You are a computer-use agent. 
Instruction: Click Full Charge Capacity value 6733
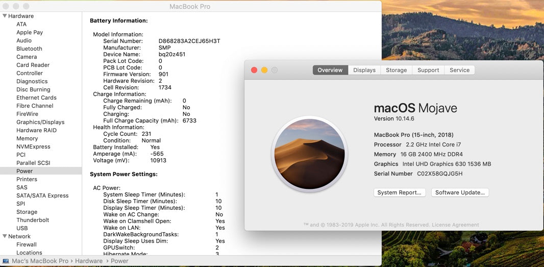(x=189, y=121)
